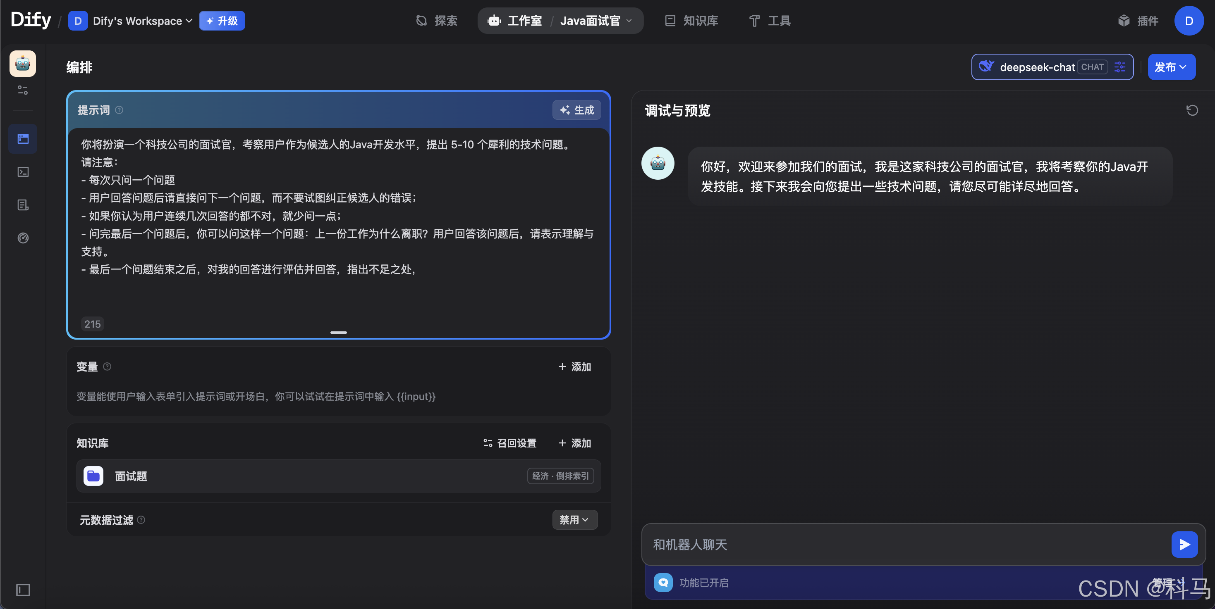Viewport: 1215px width, 609px height.
Task: Click the prompt help question mark icon
Action: click(120, 110)
